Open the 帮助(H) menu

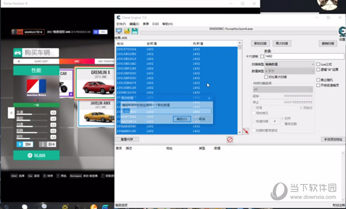pos(167,24)
